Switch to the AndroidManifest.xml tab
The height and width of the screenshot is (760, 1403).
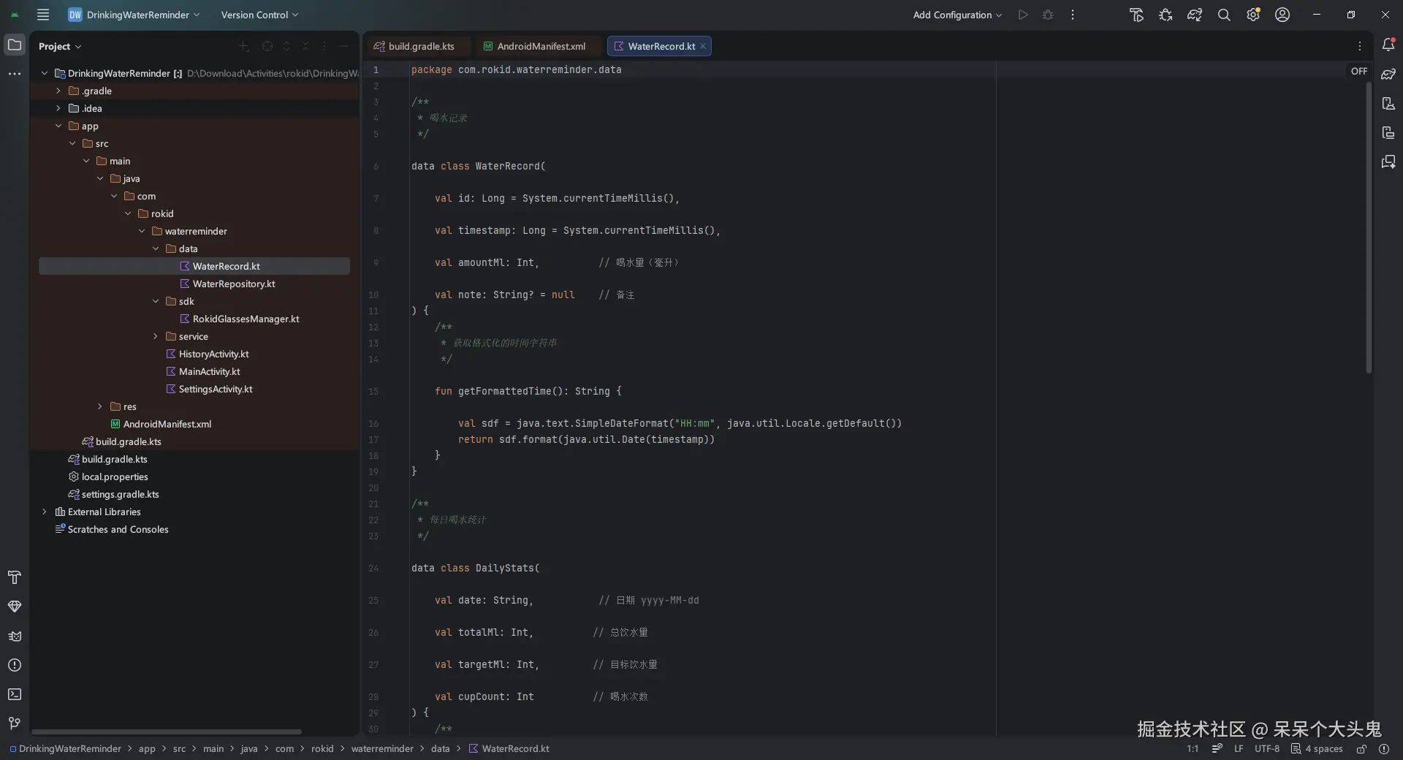541,46
